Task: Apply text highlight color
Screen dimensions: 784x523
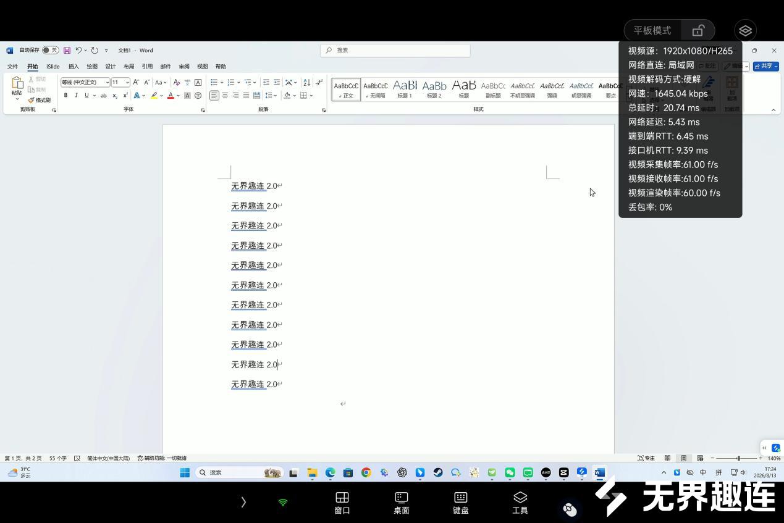Action: 154,96
